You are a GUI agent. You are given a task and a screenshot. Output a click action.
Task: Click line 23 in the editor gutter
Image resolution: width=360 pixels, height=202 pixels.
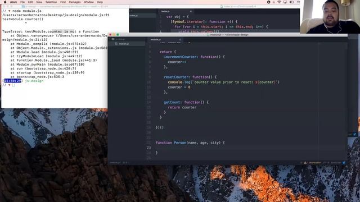pyautogui.click(x=148, y=148)
